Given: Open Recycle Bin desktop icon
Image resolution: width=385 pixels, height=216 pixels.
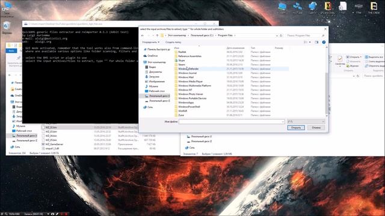Looking at the screenshot, I should click(7, 28).
